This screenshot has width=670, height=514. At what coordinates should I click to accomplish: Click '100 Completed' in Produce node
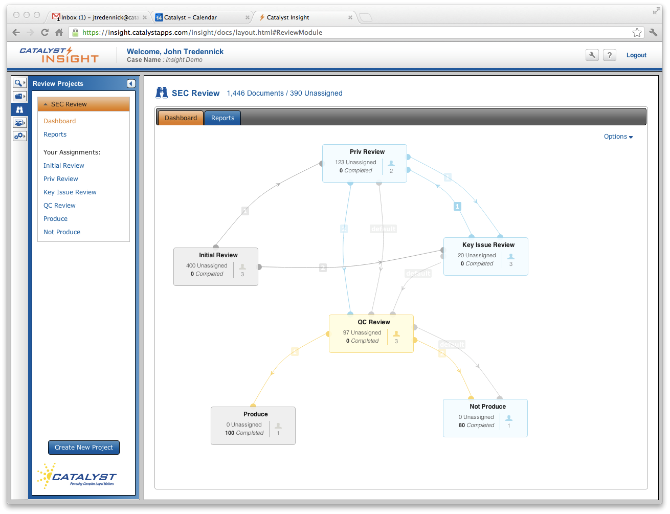pos(244,433)
